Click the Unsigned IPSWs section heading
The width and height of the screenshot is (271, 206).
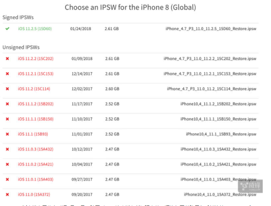pos(21,47)
